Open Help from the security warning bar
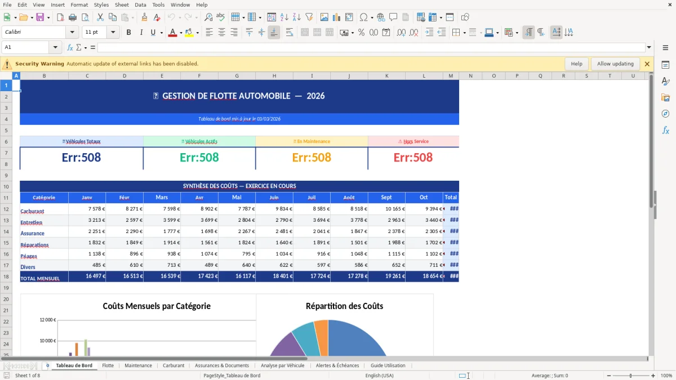This screenshot has width=676, height=380. click(576, 64)
